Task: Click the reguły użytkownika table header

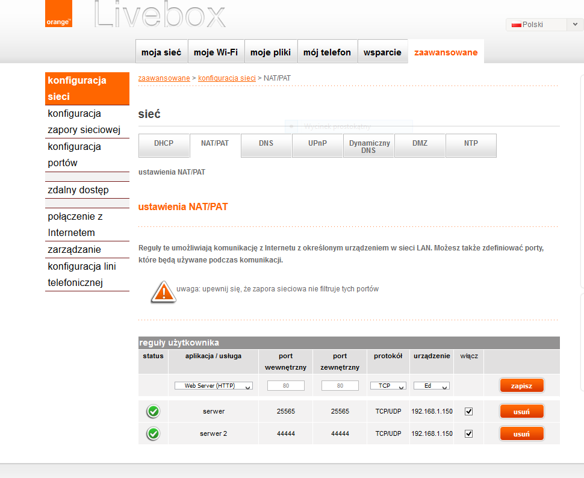Action: point(349,343)
